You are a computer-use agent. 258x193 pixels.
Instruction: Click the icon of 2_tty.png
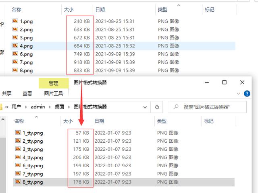tap(18, 141)
